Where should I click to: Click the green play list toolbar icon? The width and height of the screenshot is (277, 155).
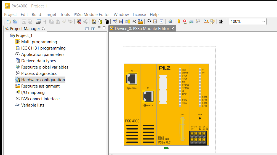(191, 21)
